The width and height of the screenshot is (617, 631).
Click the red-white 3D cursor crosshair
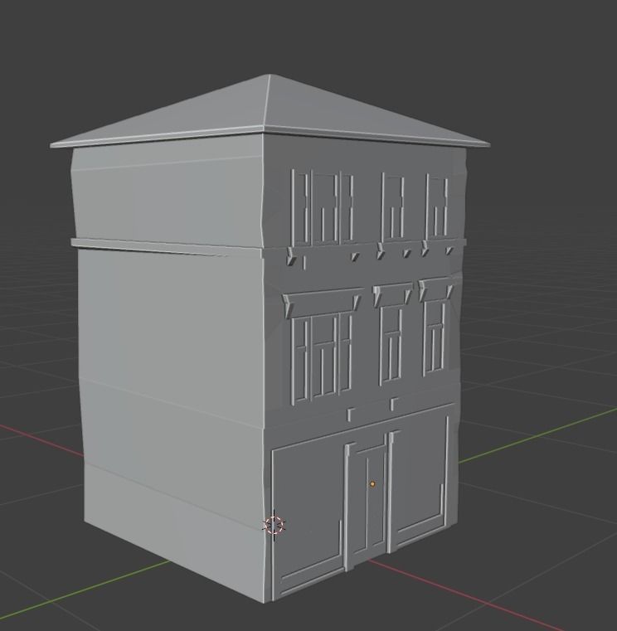(x=274, y=525)
